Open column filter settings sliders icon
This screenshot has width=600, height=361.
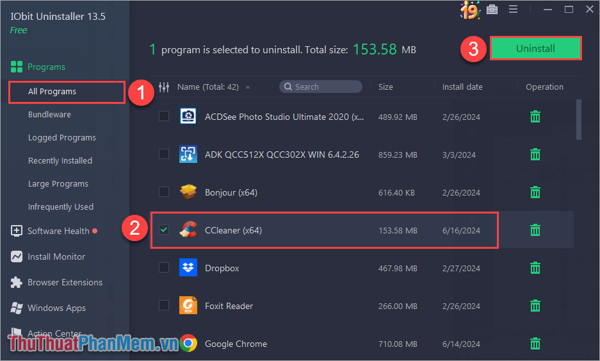(x=164, y=87)
